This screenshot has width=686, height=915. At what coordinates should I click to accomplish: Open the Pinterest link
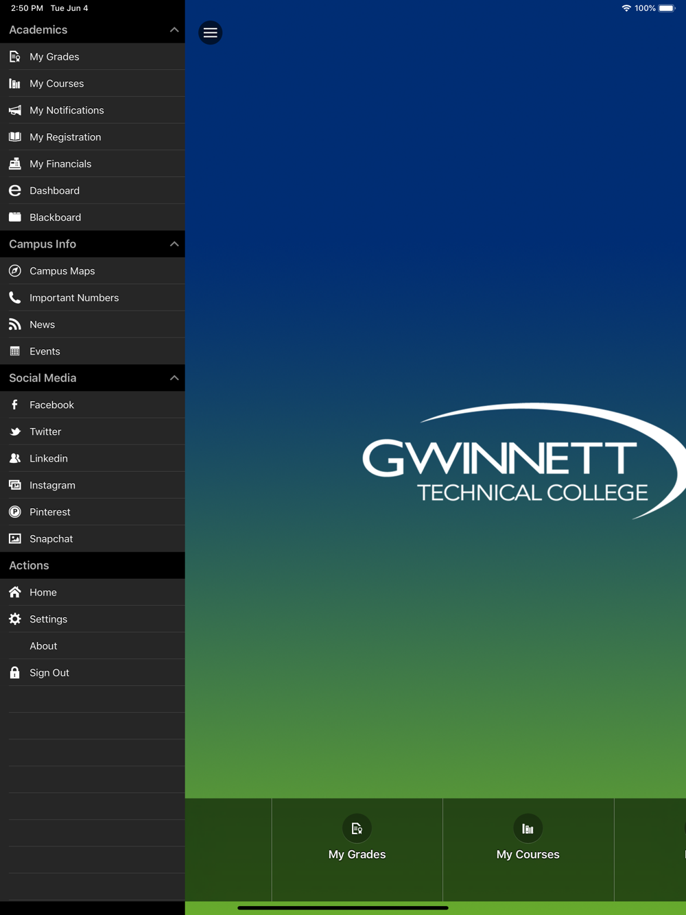[93, 512]
